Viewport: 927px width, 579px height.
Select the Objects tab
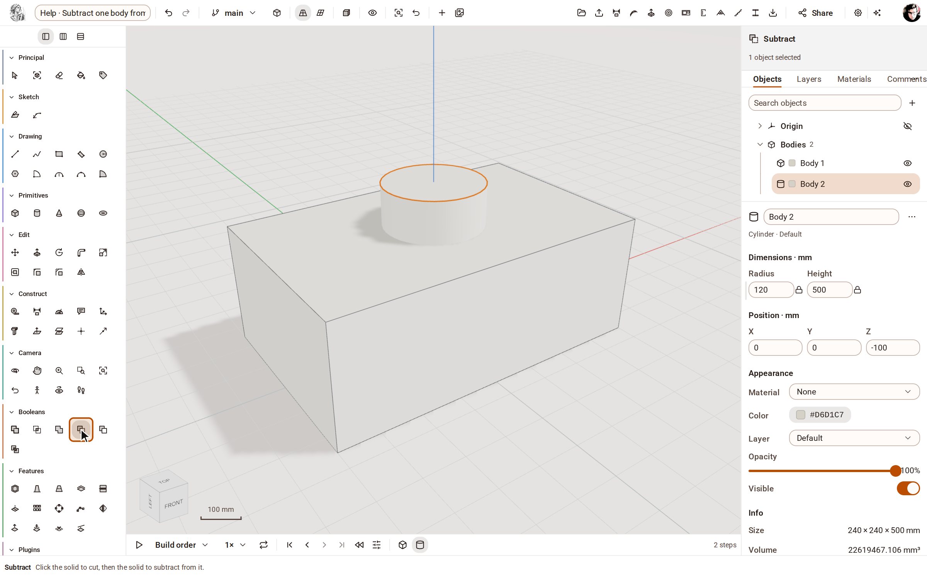[x=767, y=79]
